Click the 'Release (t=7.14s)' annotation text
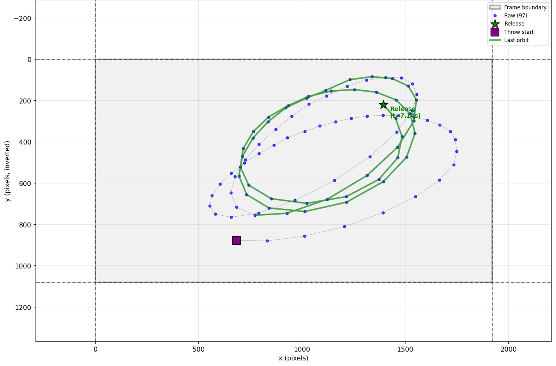This screenshot has width=556, height=366. tap(405, 112)
